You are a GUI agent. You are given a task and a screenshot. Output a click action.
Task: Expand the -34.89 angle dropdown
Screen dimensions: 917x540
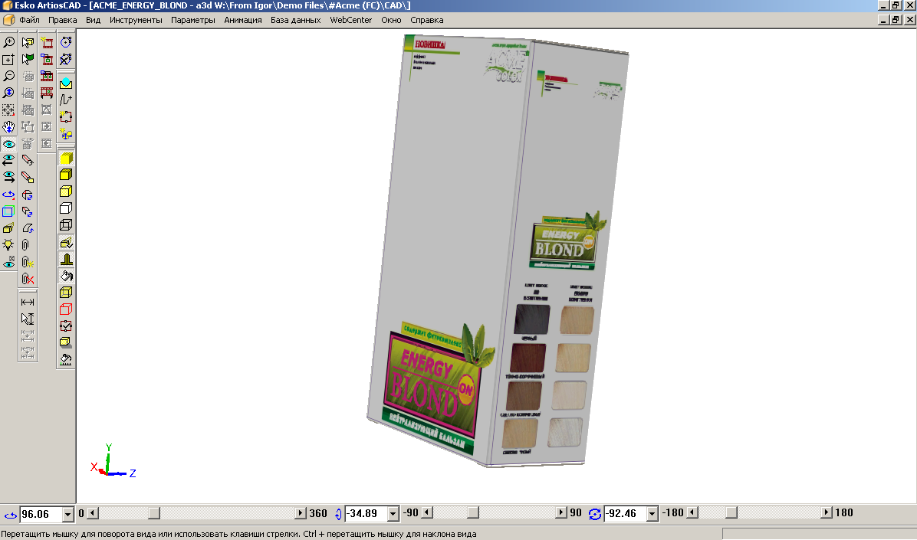393,514
